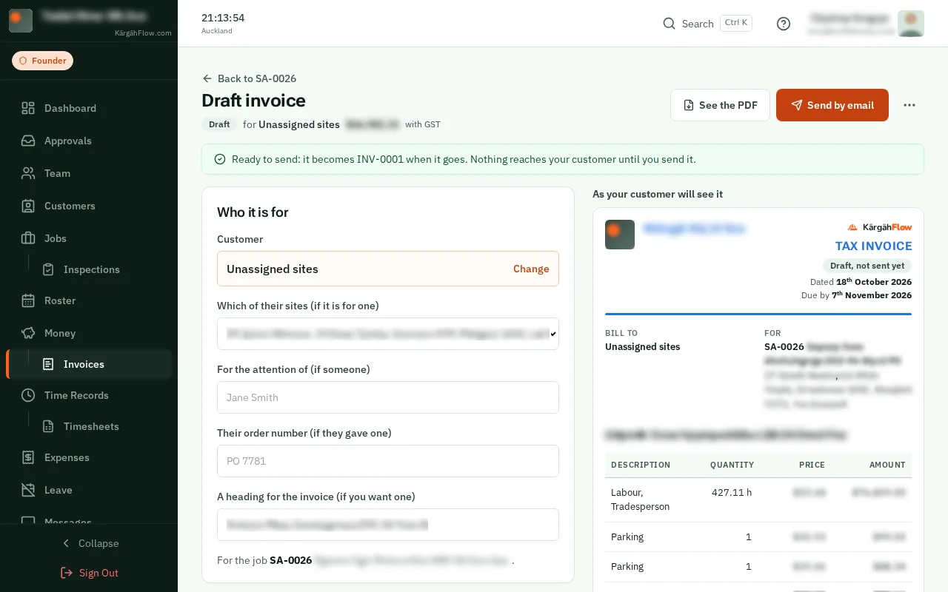
Task: Click the Approvals inbox icon
Action: (x=28, y=141)
